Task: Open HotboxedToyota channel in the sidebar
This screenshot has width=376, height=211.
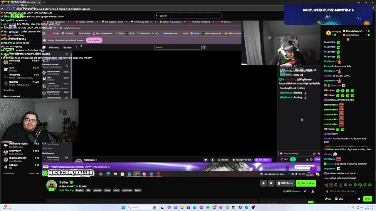Action: pos(21,145)
